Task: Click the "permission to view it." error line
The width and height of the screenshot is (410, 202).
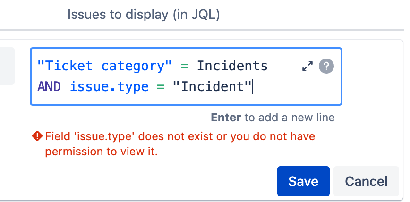Action: pyautogui.click(x=102, y=151)
